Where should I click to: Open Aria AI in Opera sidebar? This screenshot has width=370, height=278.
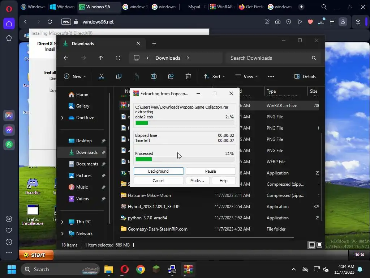click(9, 115)
